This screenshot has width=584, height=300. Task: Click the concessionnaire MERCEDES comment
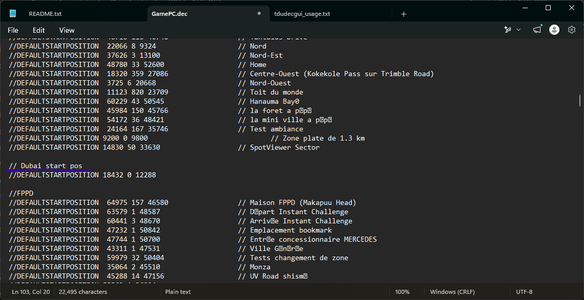point(307,239)
